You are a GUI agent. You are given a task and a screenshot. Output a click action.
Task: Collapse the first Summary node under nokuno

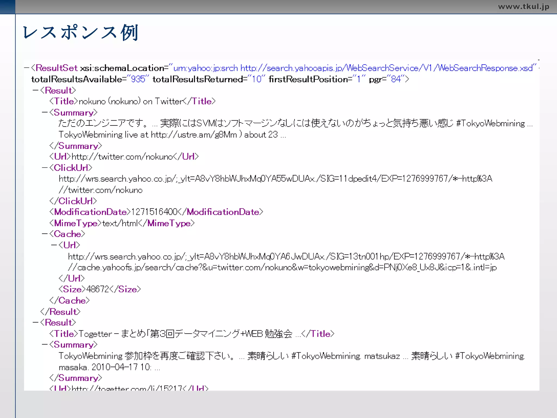[45, 112]
